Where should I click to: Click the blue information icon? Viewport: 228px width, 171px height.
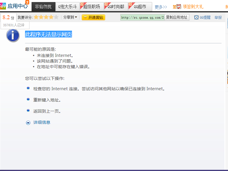(13, 35)
